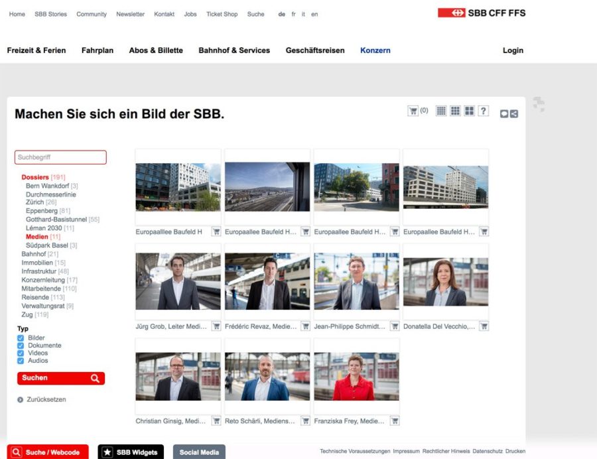597x459 pixels.
Task: Click the share icon beside comments
Action: click(514, 114)
